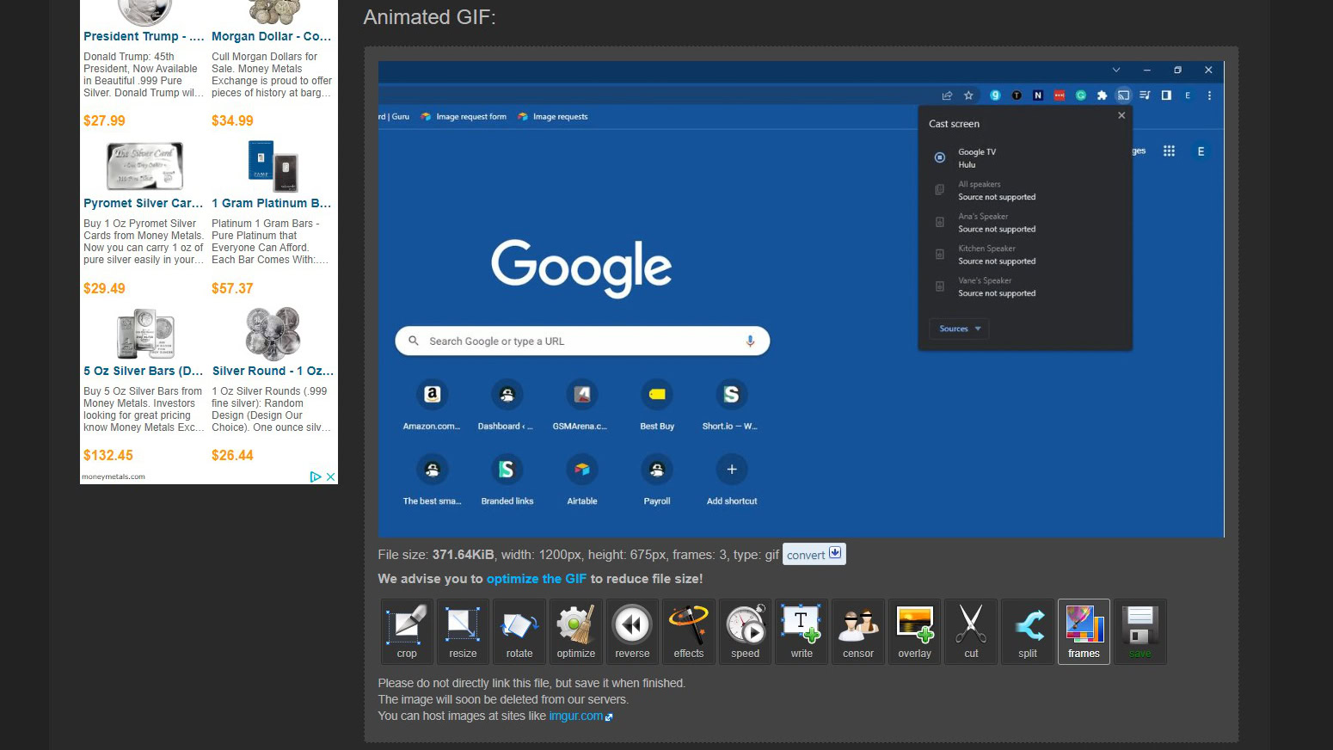This screenshot has width=1333, height=750.
Task: Open the 'Pyromet Silver Car...' ad title
Action: [144, 203]
